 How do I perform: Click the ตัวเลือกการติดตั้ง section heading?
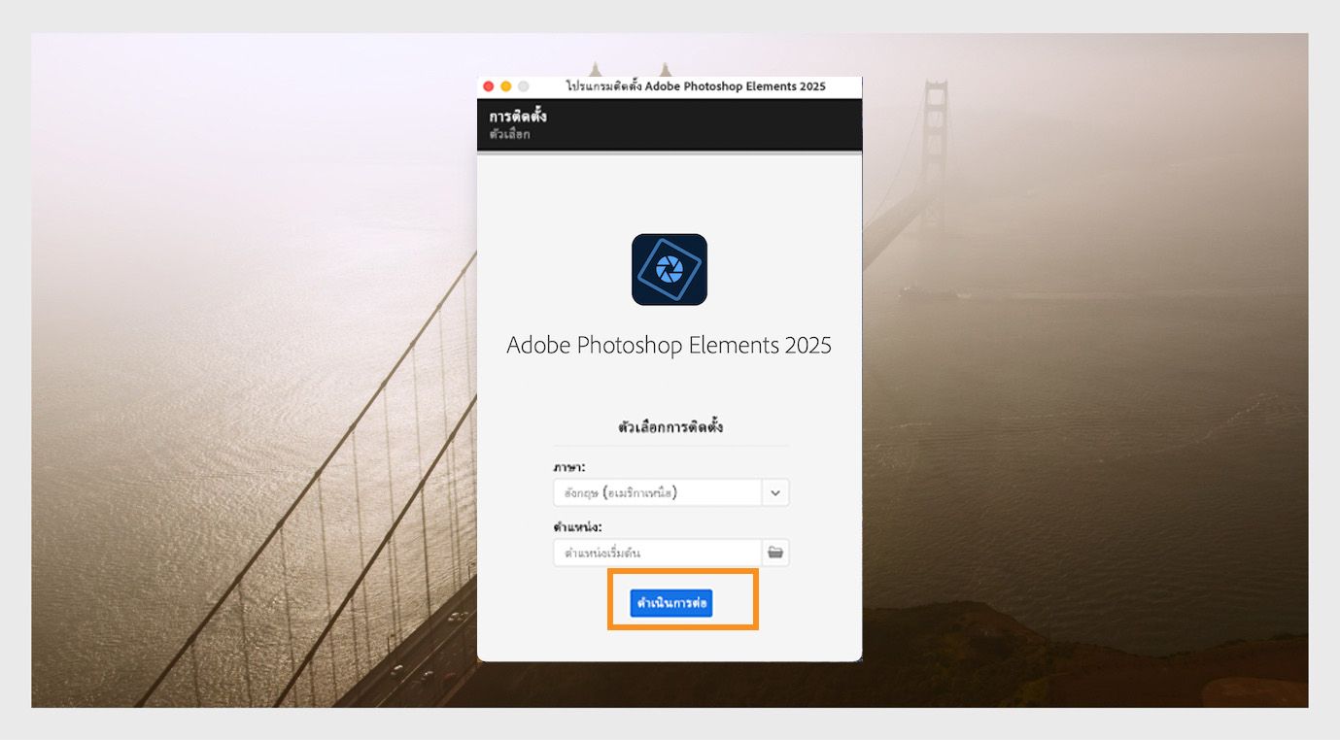coord(670,426)
